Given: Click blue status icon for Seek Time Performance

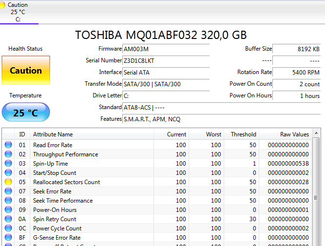Looking at the screenshot, I should pos(8,200).
